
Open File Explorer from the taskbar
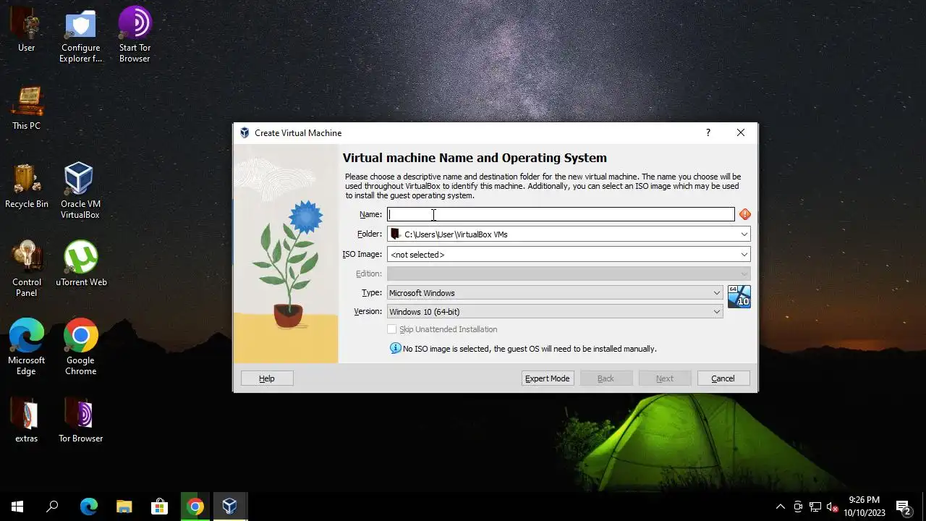coord(124,507)
